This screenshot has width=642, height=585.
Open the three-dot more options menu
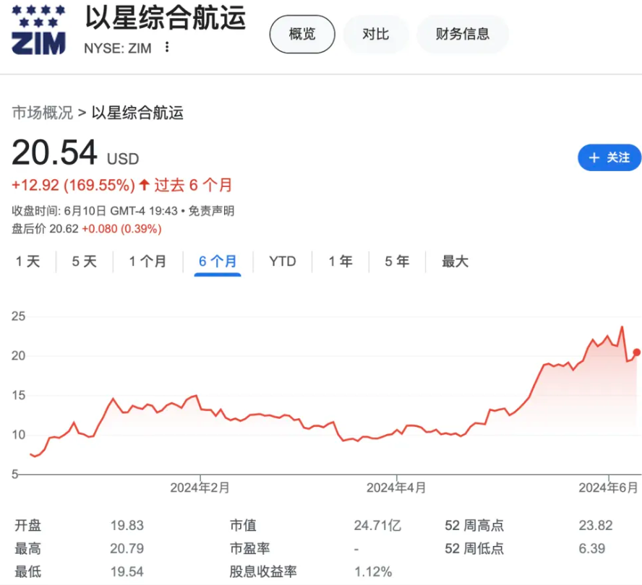166,48
